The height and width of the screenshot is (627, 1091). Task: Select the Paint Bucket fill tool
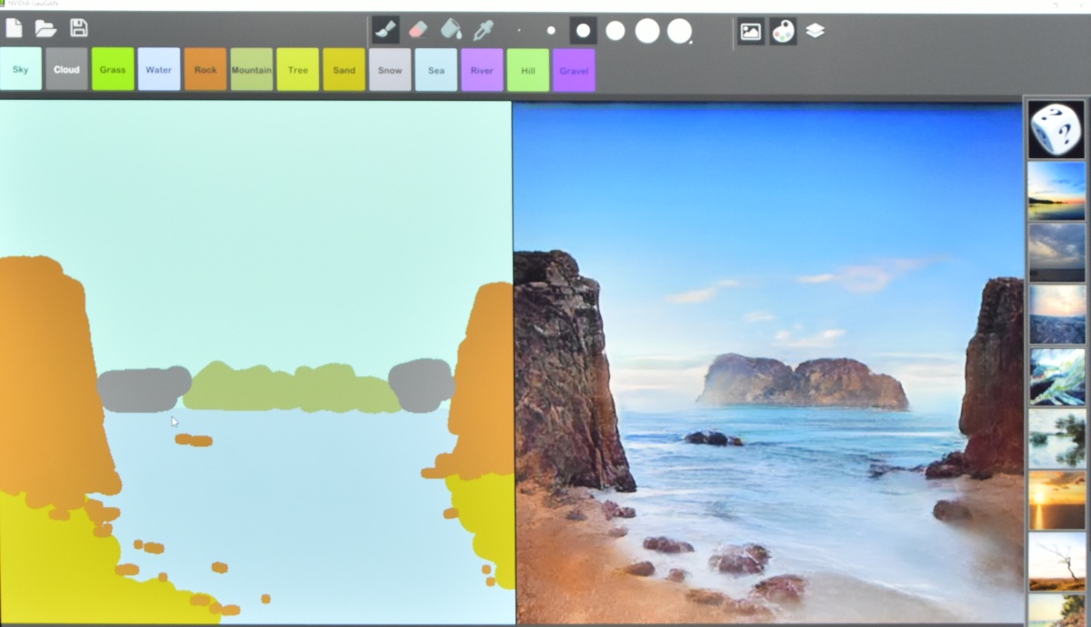tap(451, 30)
